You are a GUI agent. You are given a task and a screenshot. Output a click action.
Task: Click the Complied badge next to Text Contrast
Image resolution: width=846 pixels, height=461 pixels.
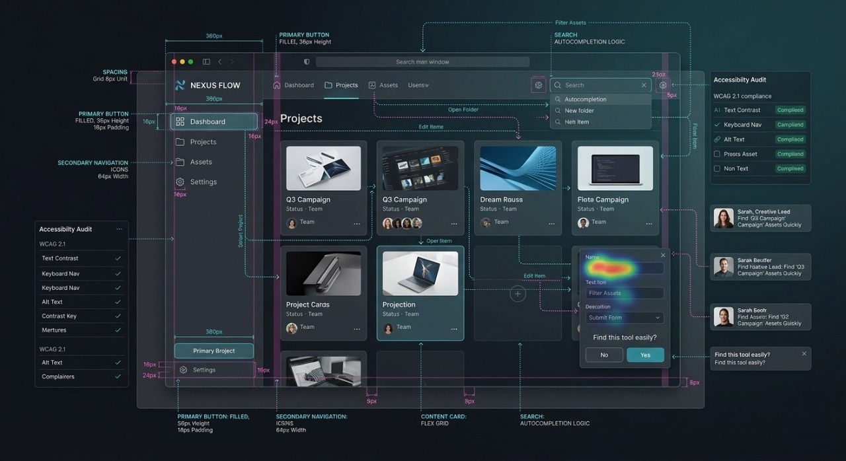(x=790, y=110)
